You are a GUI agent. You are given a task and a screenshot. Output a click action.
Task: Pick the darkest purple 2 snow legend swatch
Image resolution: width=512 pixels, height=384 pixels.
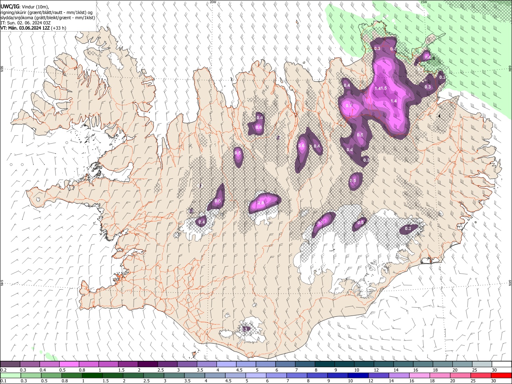pos(147,364)
